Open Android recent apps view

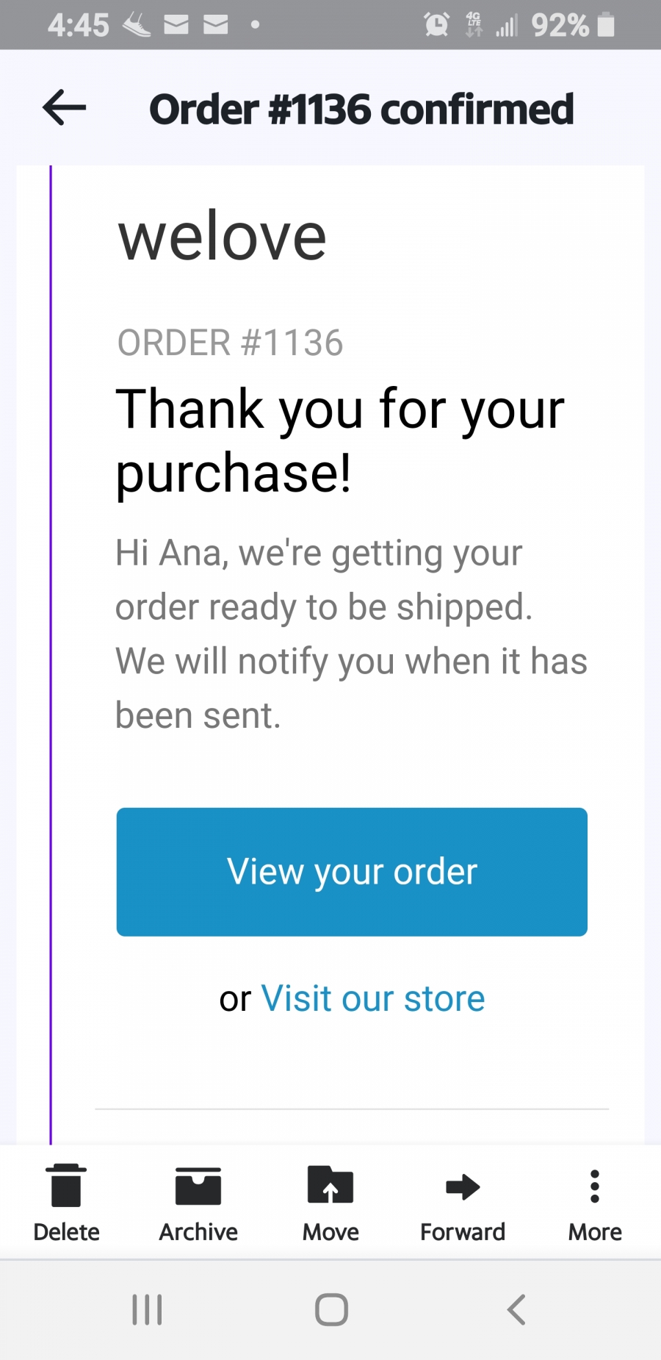point(147,1309)
